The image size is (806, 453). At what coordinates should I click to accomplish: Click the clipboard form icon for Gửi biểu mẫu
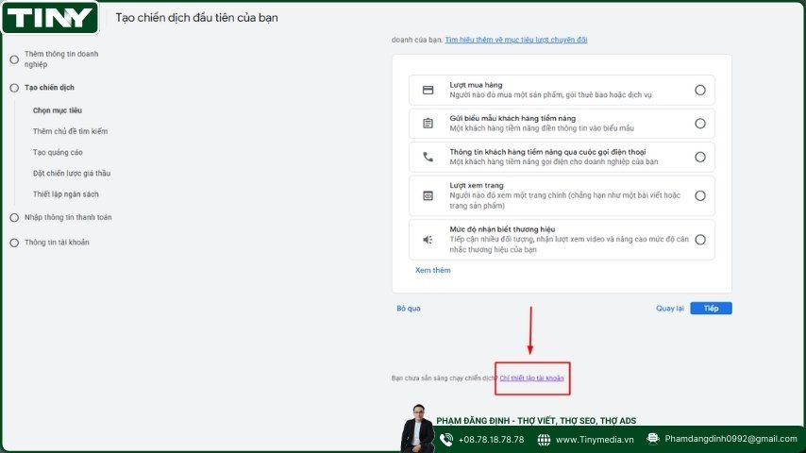pos(428,124)
